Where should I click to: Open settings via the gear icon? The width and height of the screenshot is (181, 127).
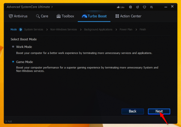click(130, 7)
